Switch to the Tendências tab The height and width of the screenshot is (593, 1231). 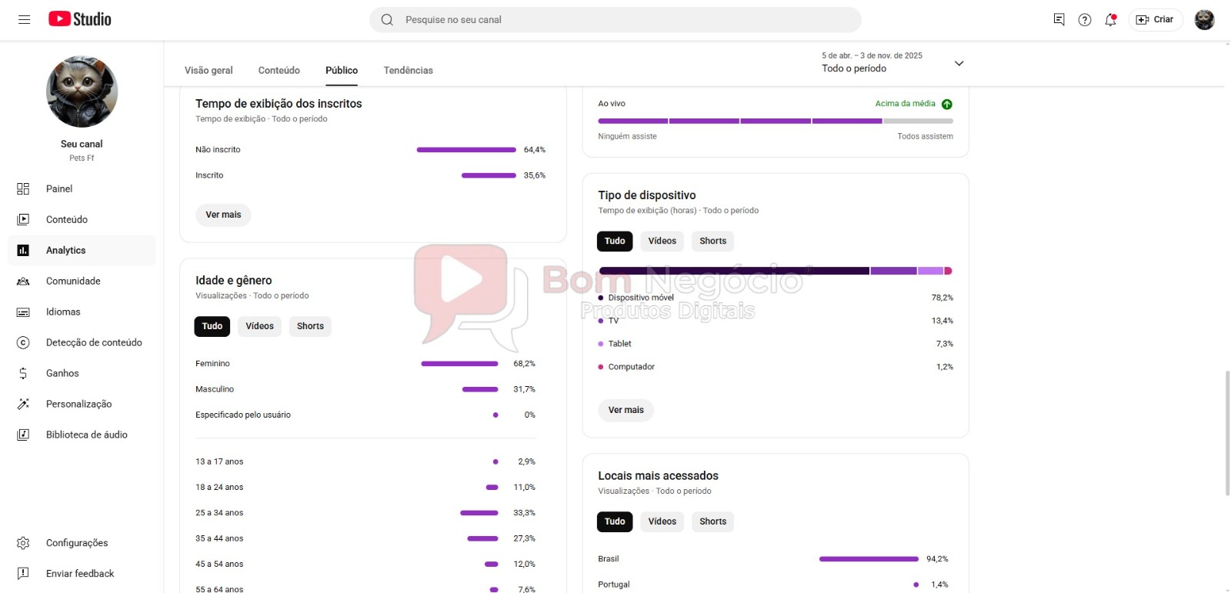tap(408, 70)
